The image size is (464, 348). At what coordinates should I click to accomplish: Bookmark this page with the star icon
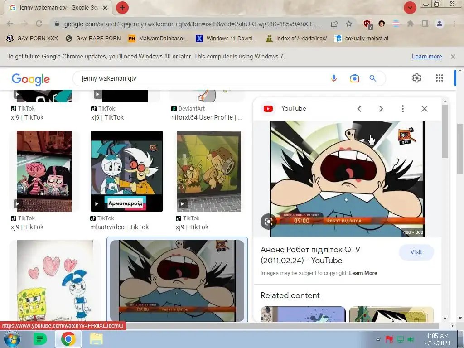point(349,24)
